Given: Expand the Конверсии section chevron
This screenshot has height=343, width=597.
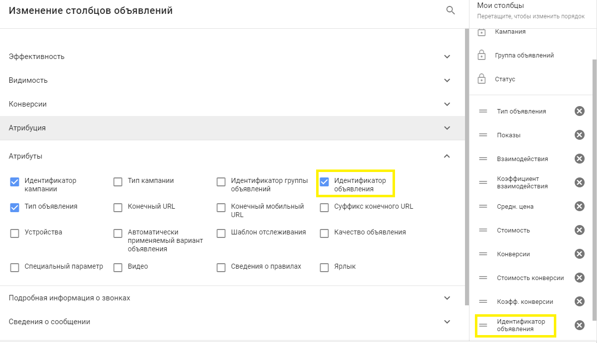Looking at the screenshot, I should (x=447, y=104).
